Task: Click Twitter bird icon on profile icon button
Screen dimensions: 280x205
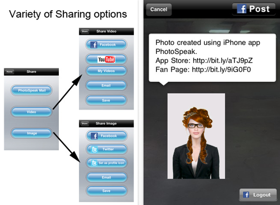Action: [x=94, y=163]
